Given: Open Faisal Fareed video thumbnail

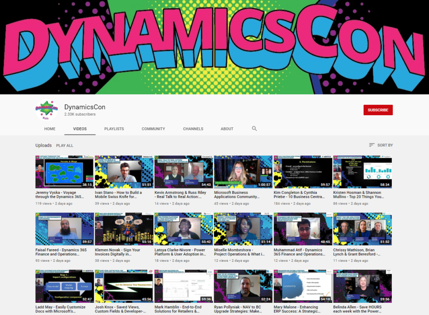Looking at the screenshot, I should click(64, 229).
